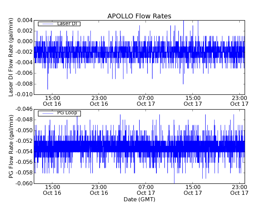
Task: Click the -0.058 y-axis tick label
Action: 24,173
